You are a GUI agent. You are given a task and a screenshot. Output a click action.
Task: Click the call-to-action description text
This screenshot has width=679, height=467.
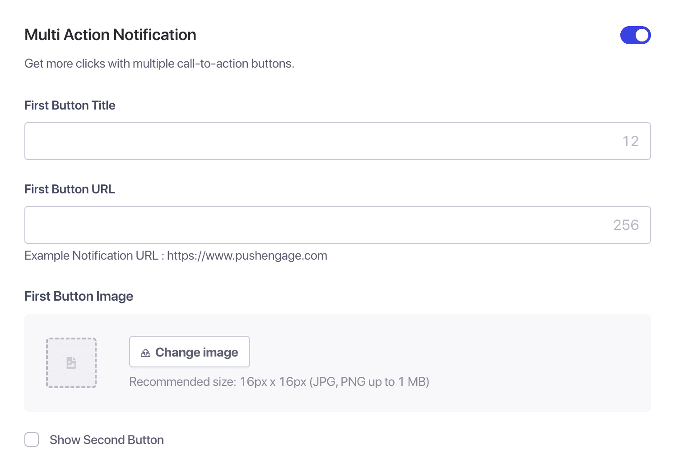[x=159, y=64]
